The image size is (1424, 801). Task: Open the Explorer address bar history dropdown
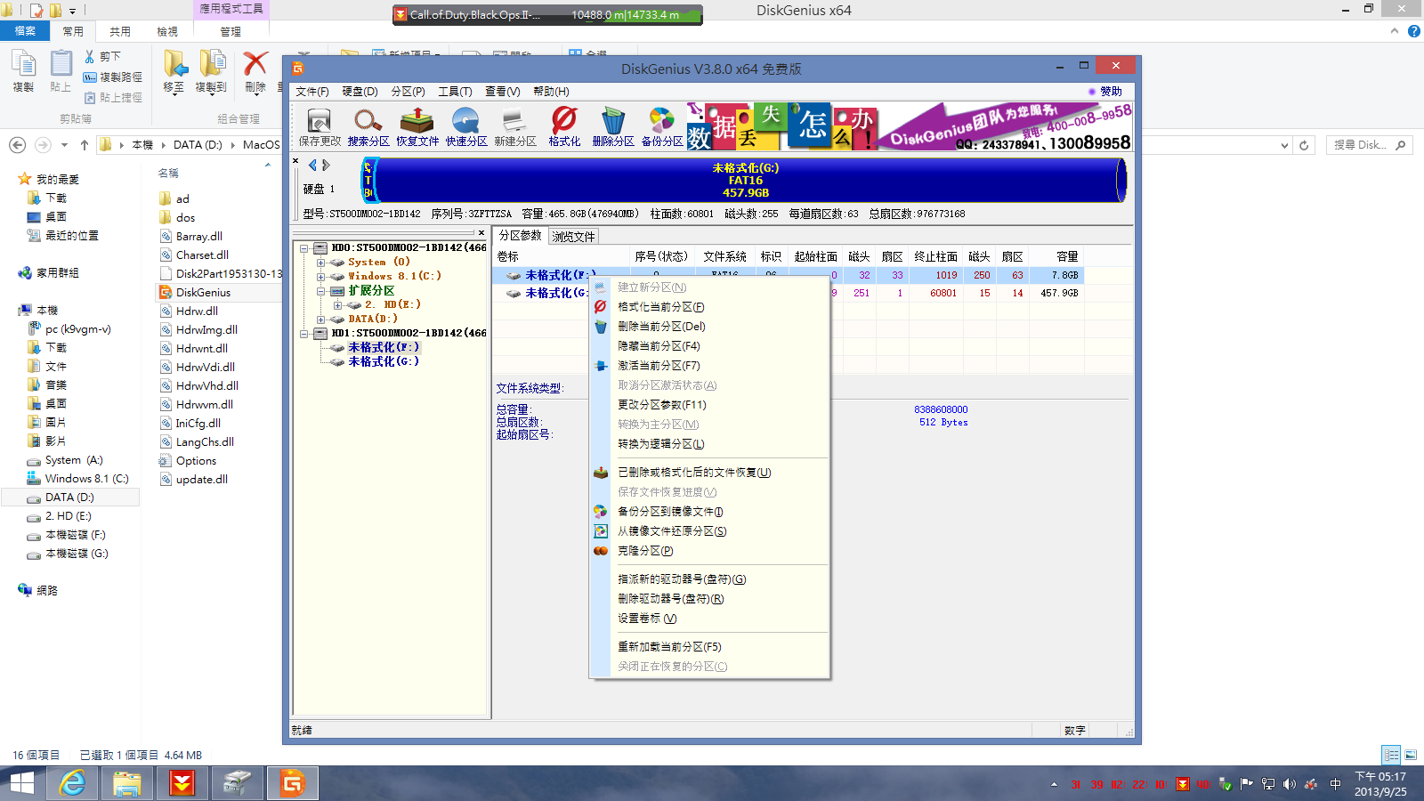coord(1284,145)
